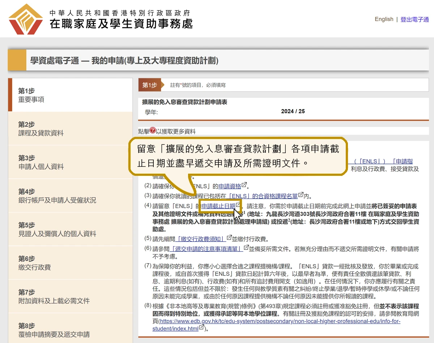Viewport: 434px width, 343px height.
Task: Open the 申請截止日期 link
Action: click(x=218, y=206)
